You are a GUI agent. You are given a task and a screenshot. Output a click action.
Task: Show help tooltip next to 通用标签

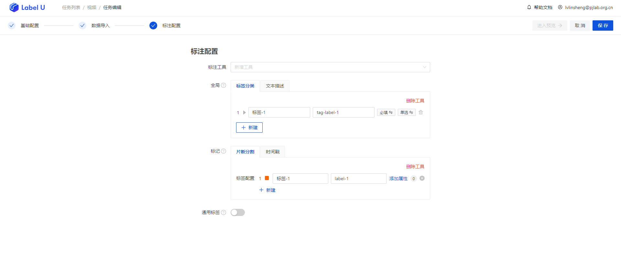[223, 212]
